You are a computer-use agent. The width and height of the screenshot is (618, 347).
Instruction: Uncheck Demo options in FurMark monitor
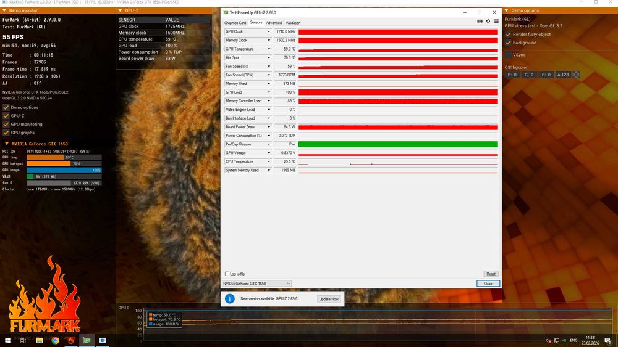(x=6, y=107)
